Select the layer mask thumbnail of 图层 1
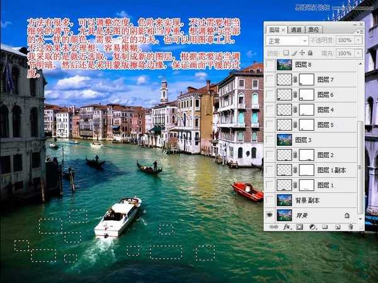 pos(307,186)
